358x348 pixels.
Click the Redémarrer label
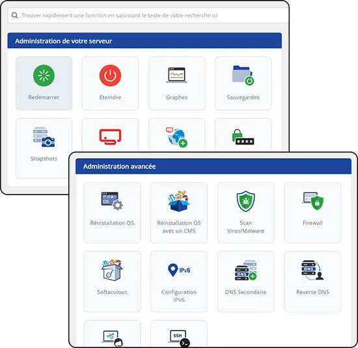click(x=44, y=98)
